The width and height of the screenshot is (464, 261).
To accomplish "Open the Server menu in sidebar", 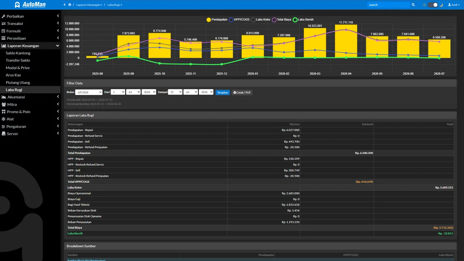I will (x=30, y=134).
